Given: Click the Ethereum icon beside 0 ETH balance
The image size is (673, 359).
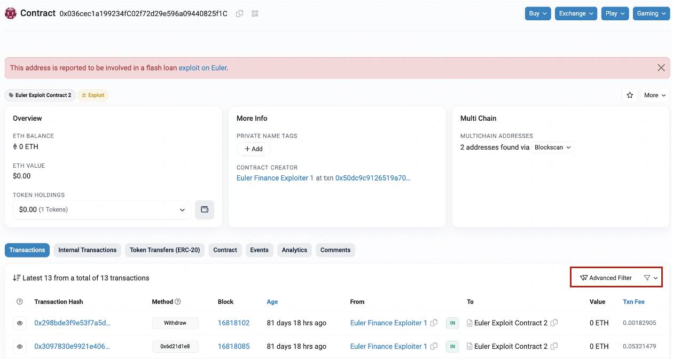Looking at the screenshot, I should coord(15,146).
